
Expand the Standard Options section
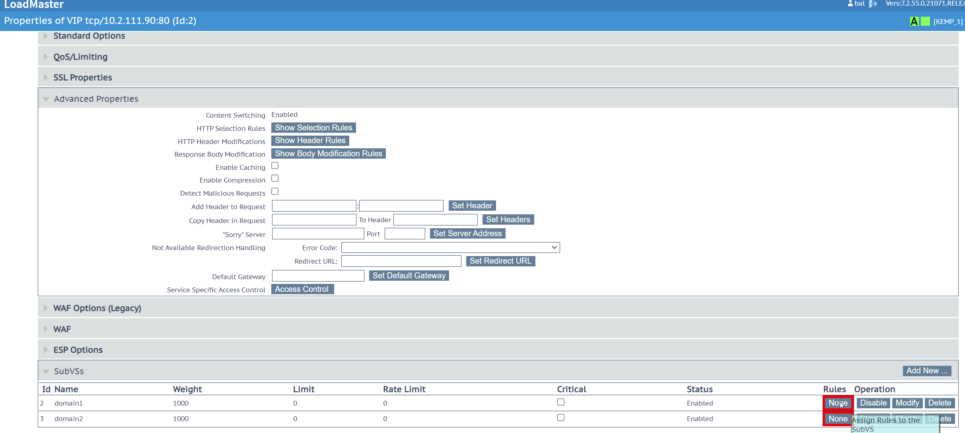pos(45,36)
